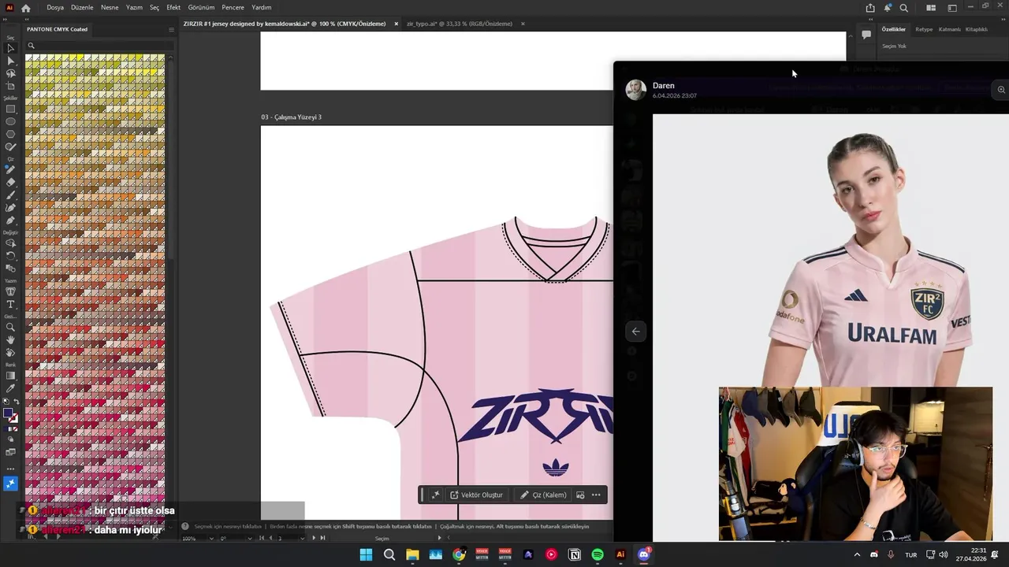The width and height of the screenshot is (1009, 567).
Task: Click the TUR language indicator
Action: (x=910, y=554)
